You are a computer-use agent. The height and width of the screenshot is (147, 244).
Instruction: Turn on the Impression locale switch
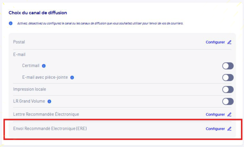pyautogui.click(x=228, y=90)
